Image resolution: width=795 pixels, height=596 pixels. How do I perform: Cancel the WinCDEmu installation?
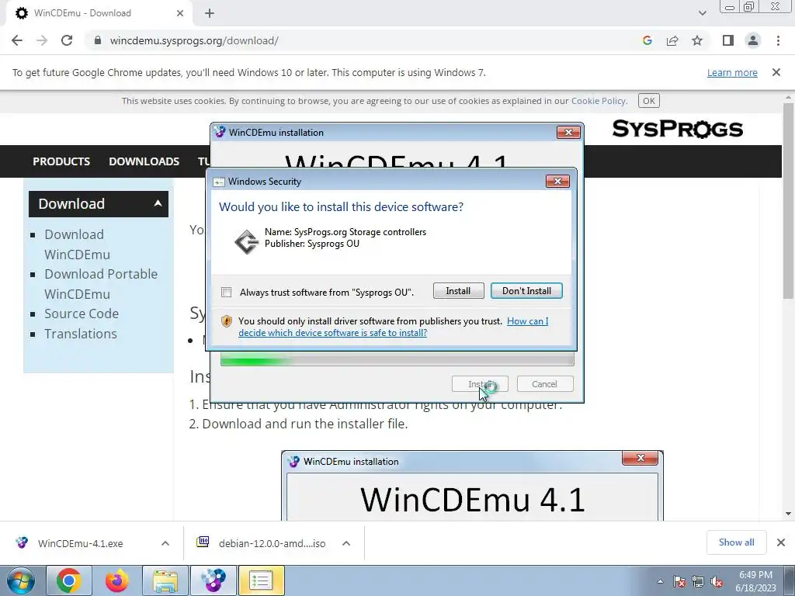tap(544, 384)
